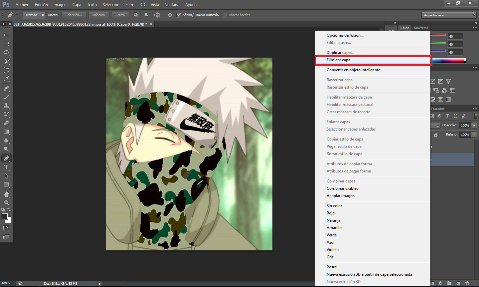Swap foreground and background colors
Viewport: 479px width, 287px height.
9,210
